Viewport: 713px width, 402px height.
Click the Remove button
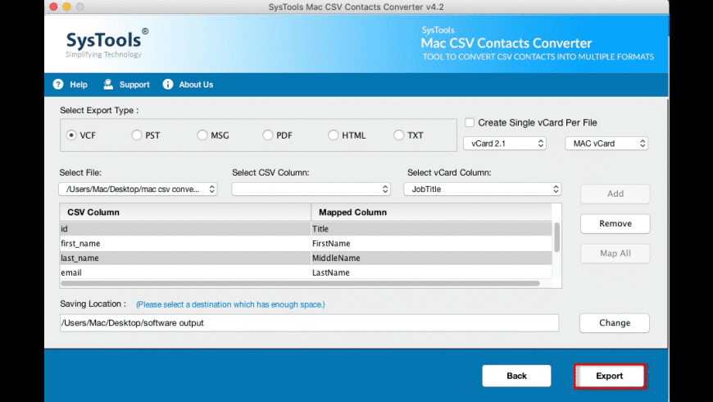pos(615,223)
